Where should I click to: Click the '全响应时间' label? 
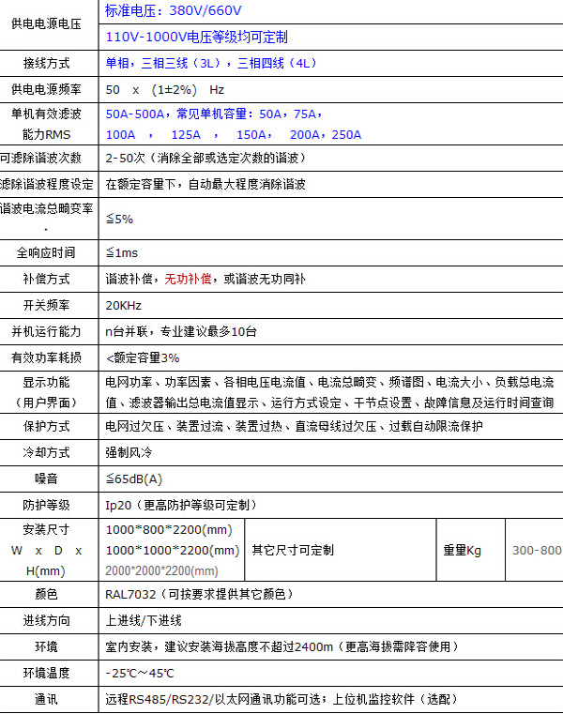[x=46, y=252]
